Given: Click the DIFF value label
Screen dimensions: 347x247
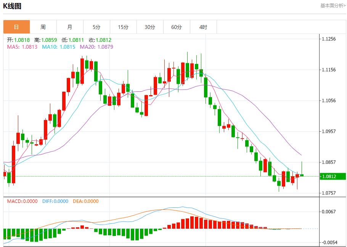Looking at the screenshot, I should pos(55,201).
